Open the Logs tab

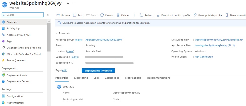pyautogui.click(x=96, y=78)
